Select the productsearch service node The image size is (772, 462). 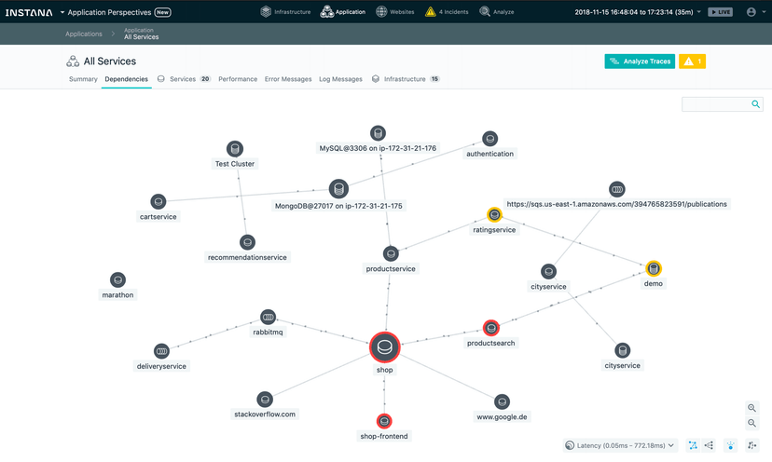[x=490, y=328]
